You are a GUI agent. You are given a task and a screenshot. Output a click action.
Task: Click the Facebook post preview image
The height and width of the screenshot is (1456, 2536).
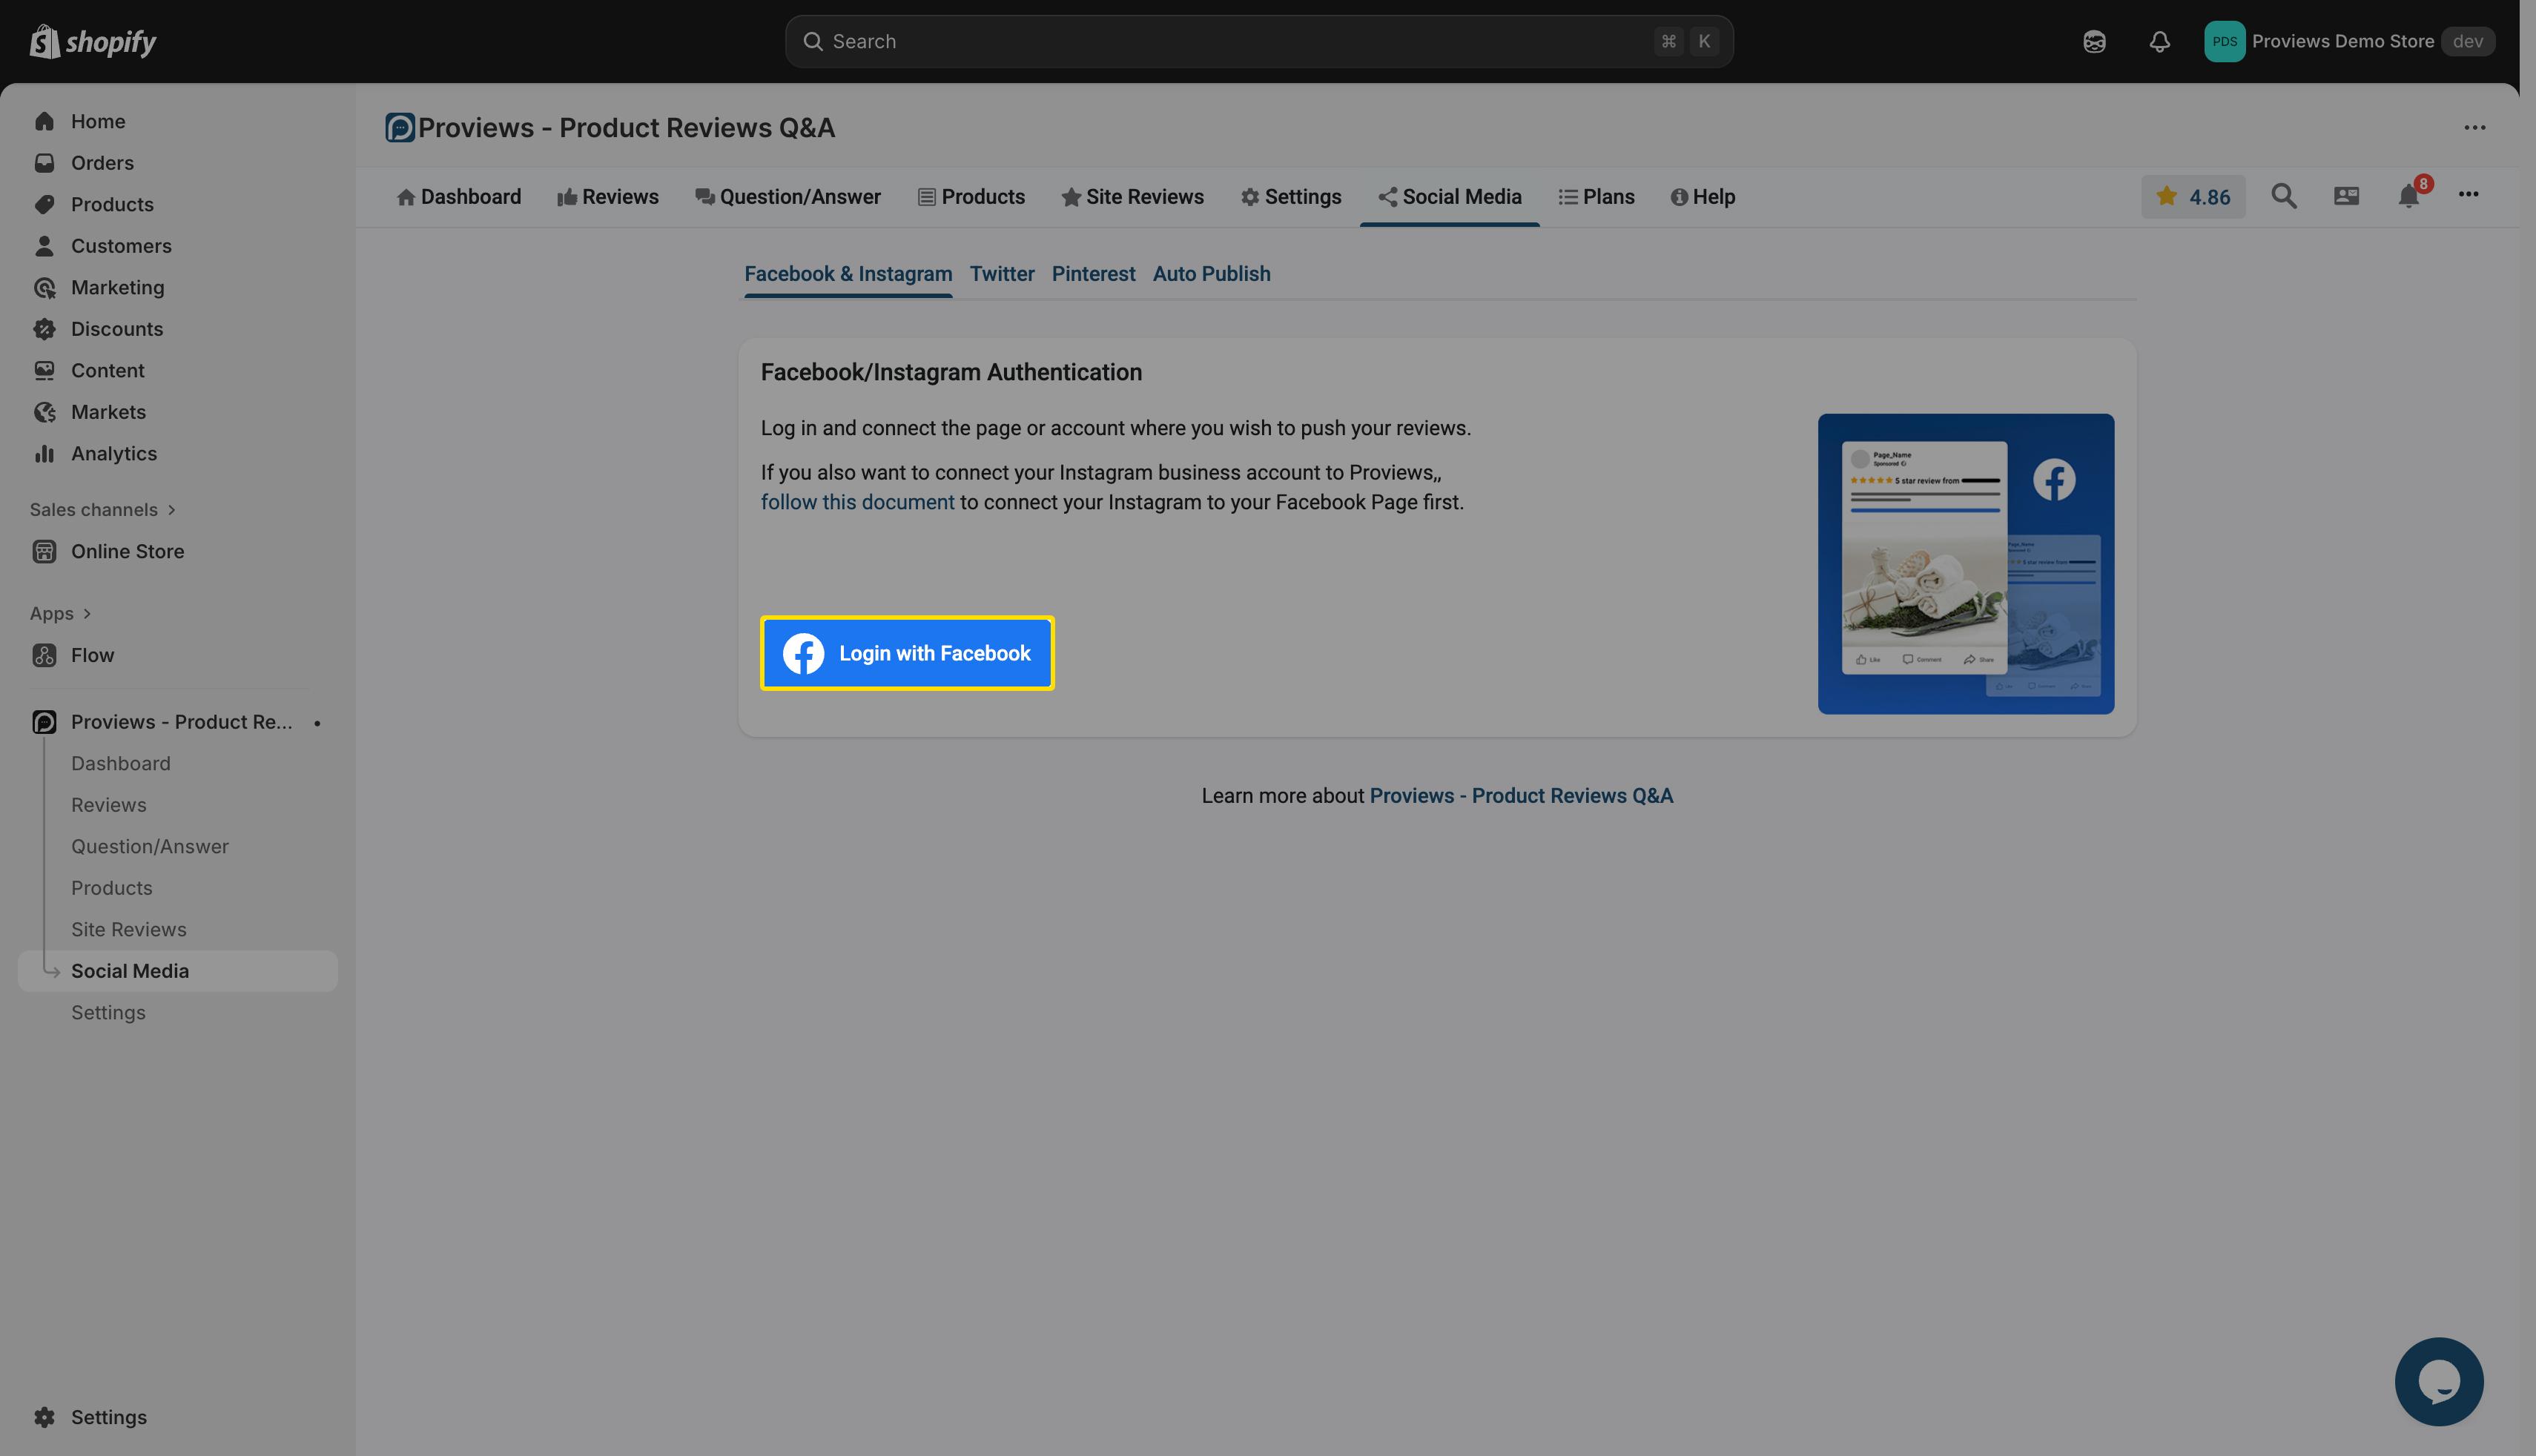(1965, 564)
